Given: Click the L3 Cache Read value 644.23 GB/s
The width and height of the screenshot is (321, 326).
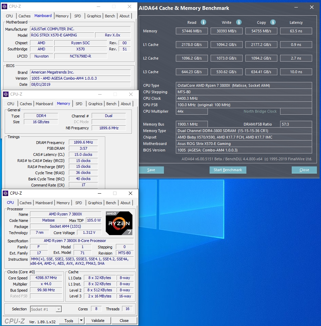Looking at the screenshot, I should pyautogui.click(x=192, y=72).
